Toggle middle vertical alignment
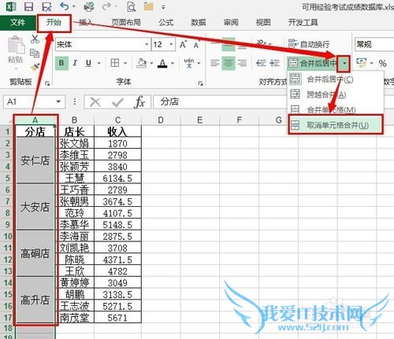The image size is (394, 339). 229,44
